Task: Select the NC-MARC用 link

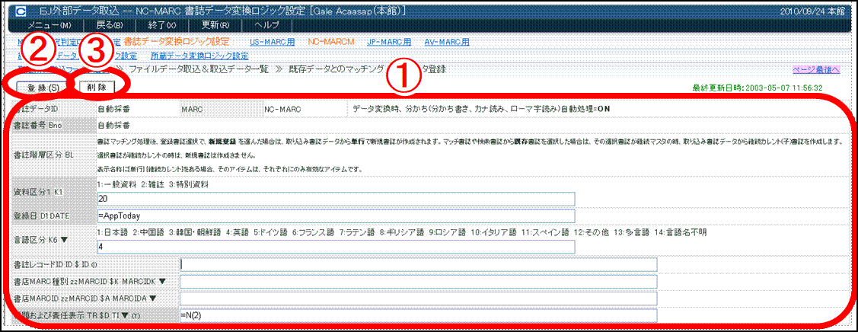Action: (x=332, y=42)
